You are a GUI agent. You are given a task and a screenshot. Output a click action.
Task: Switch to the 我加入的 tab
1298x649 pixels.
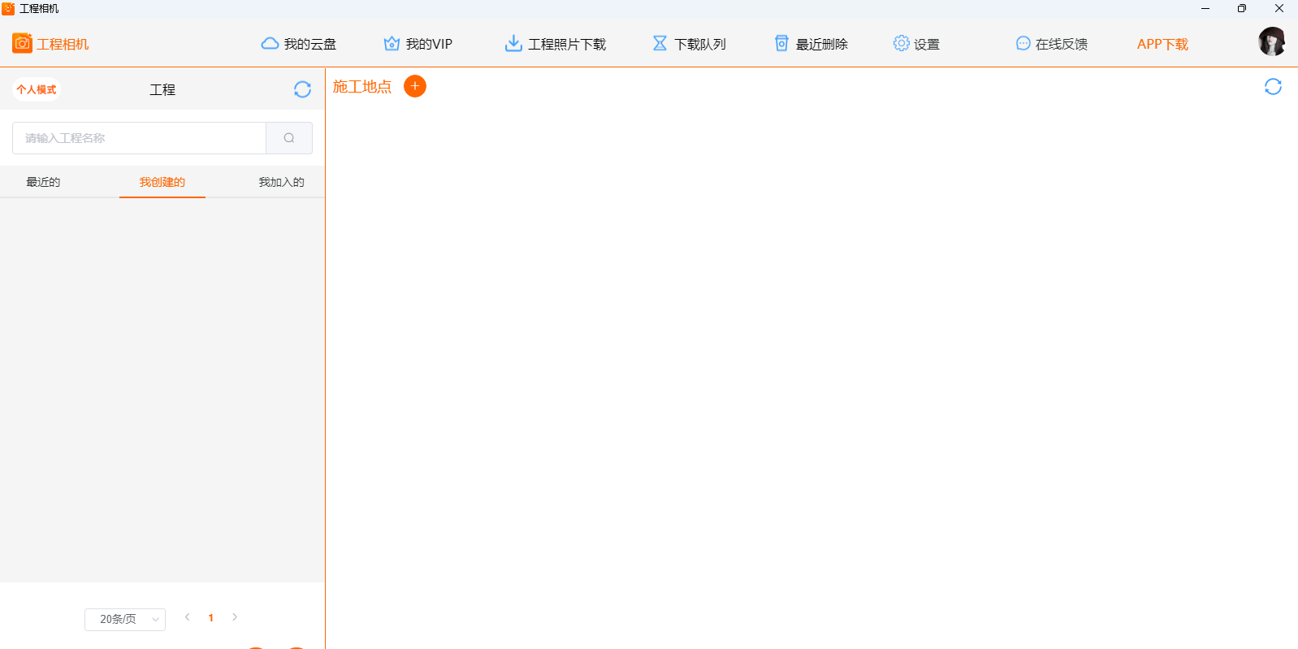pos(281,182)
